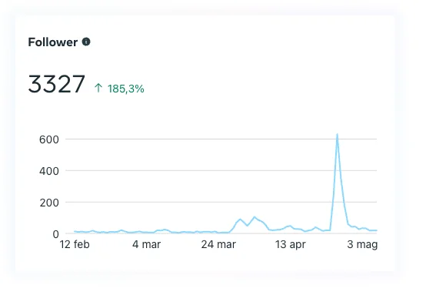Click the 13 apr date label
The height and width of the screenshot is (302, 426).
coord(291,244)
